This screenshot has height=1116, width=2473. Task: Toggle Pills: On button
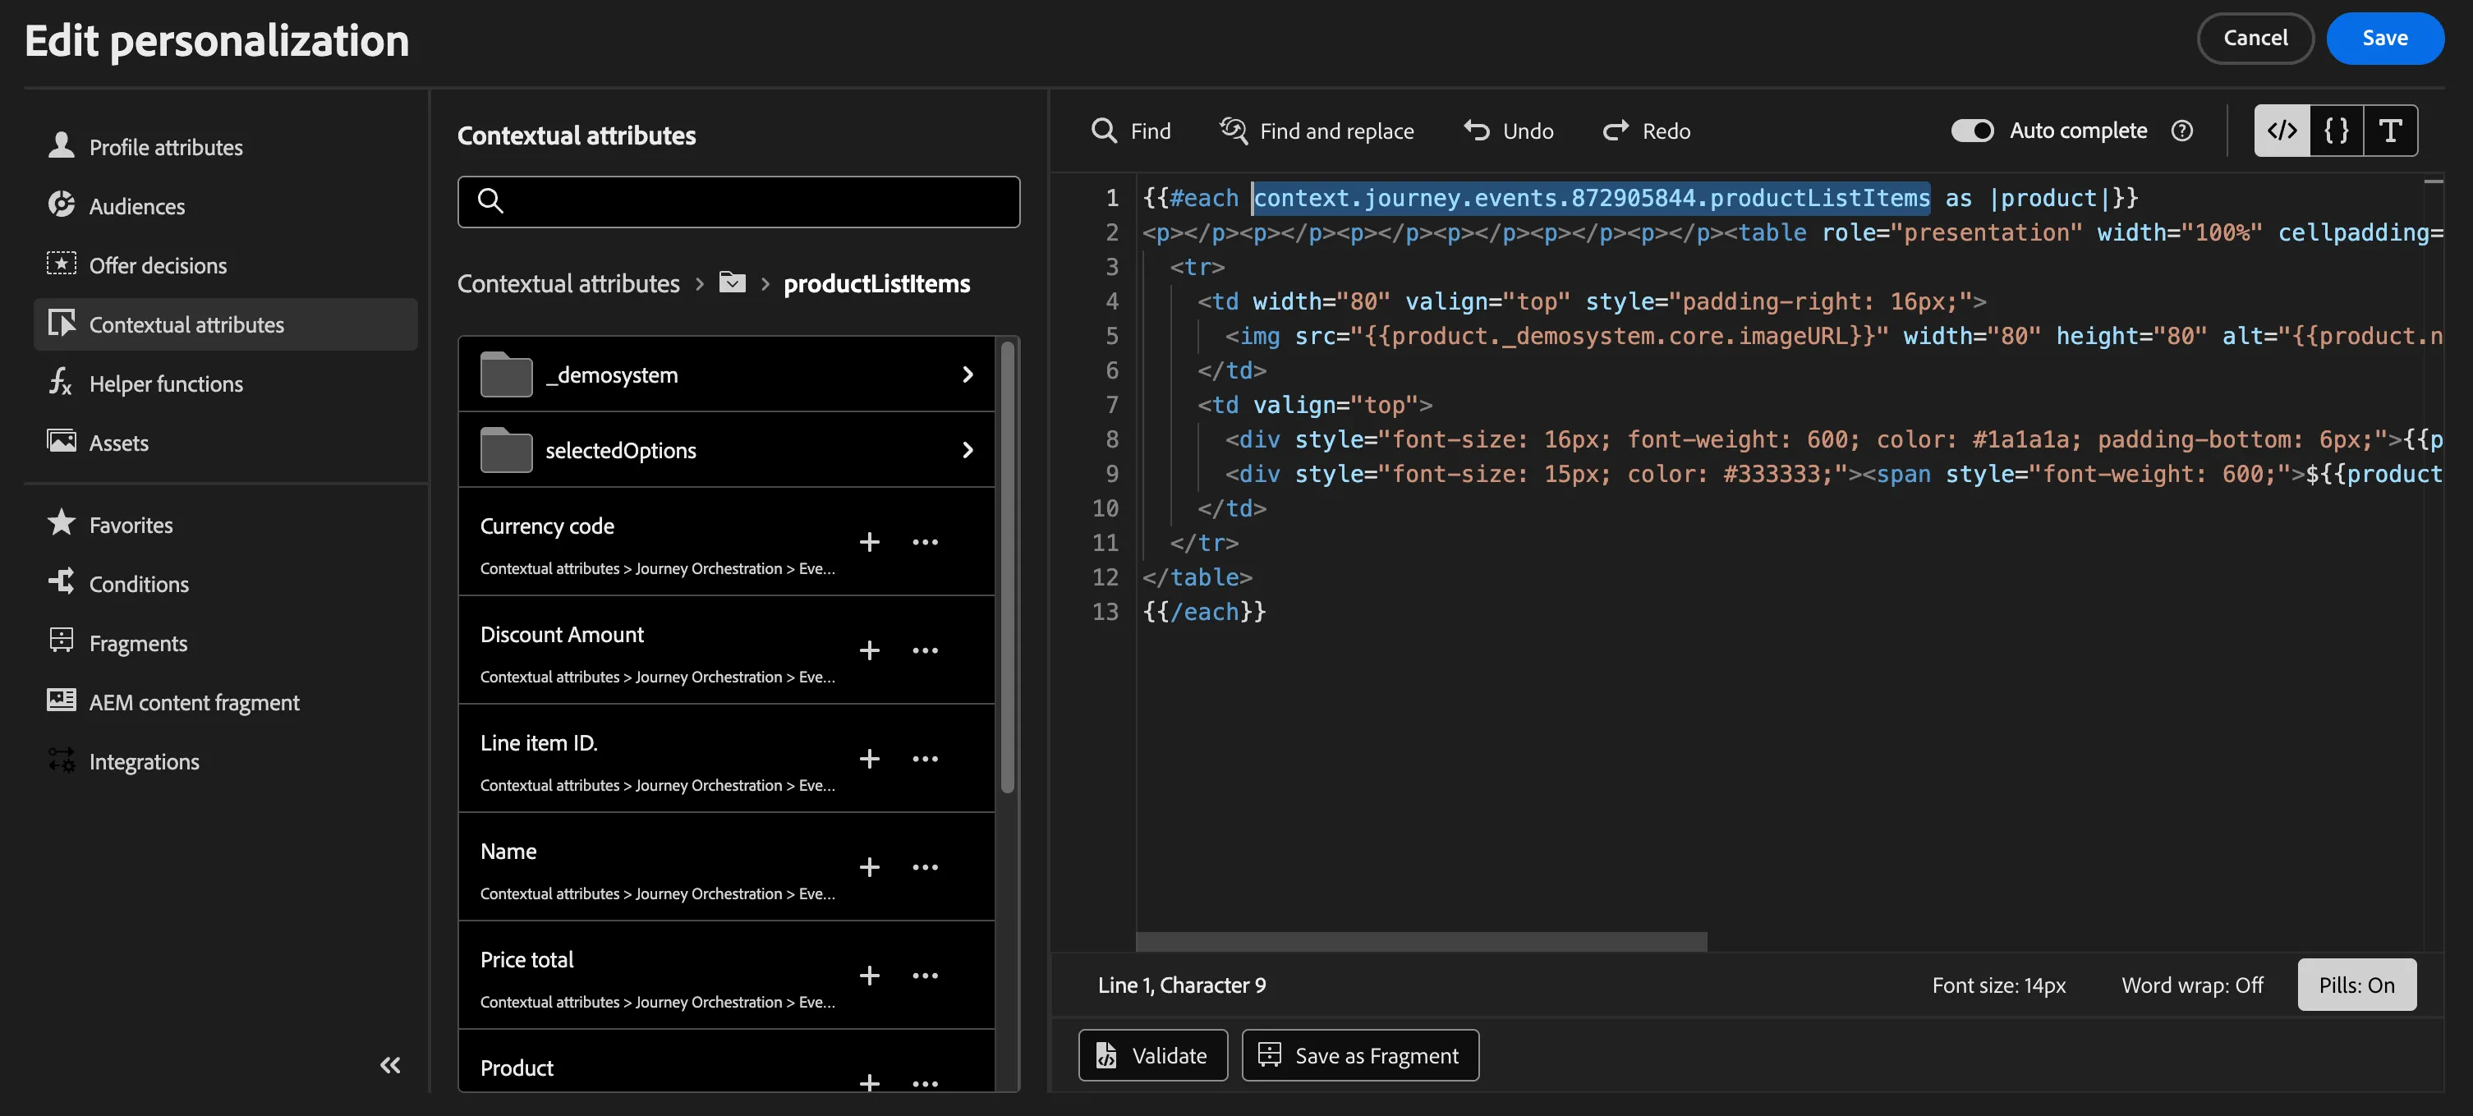(2356, 984)
